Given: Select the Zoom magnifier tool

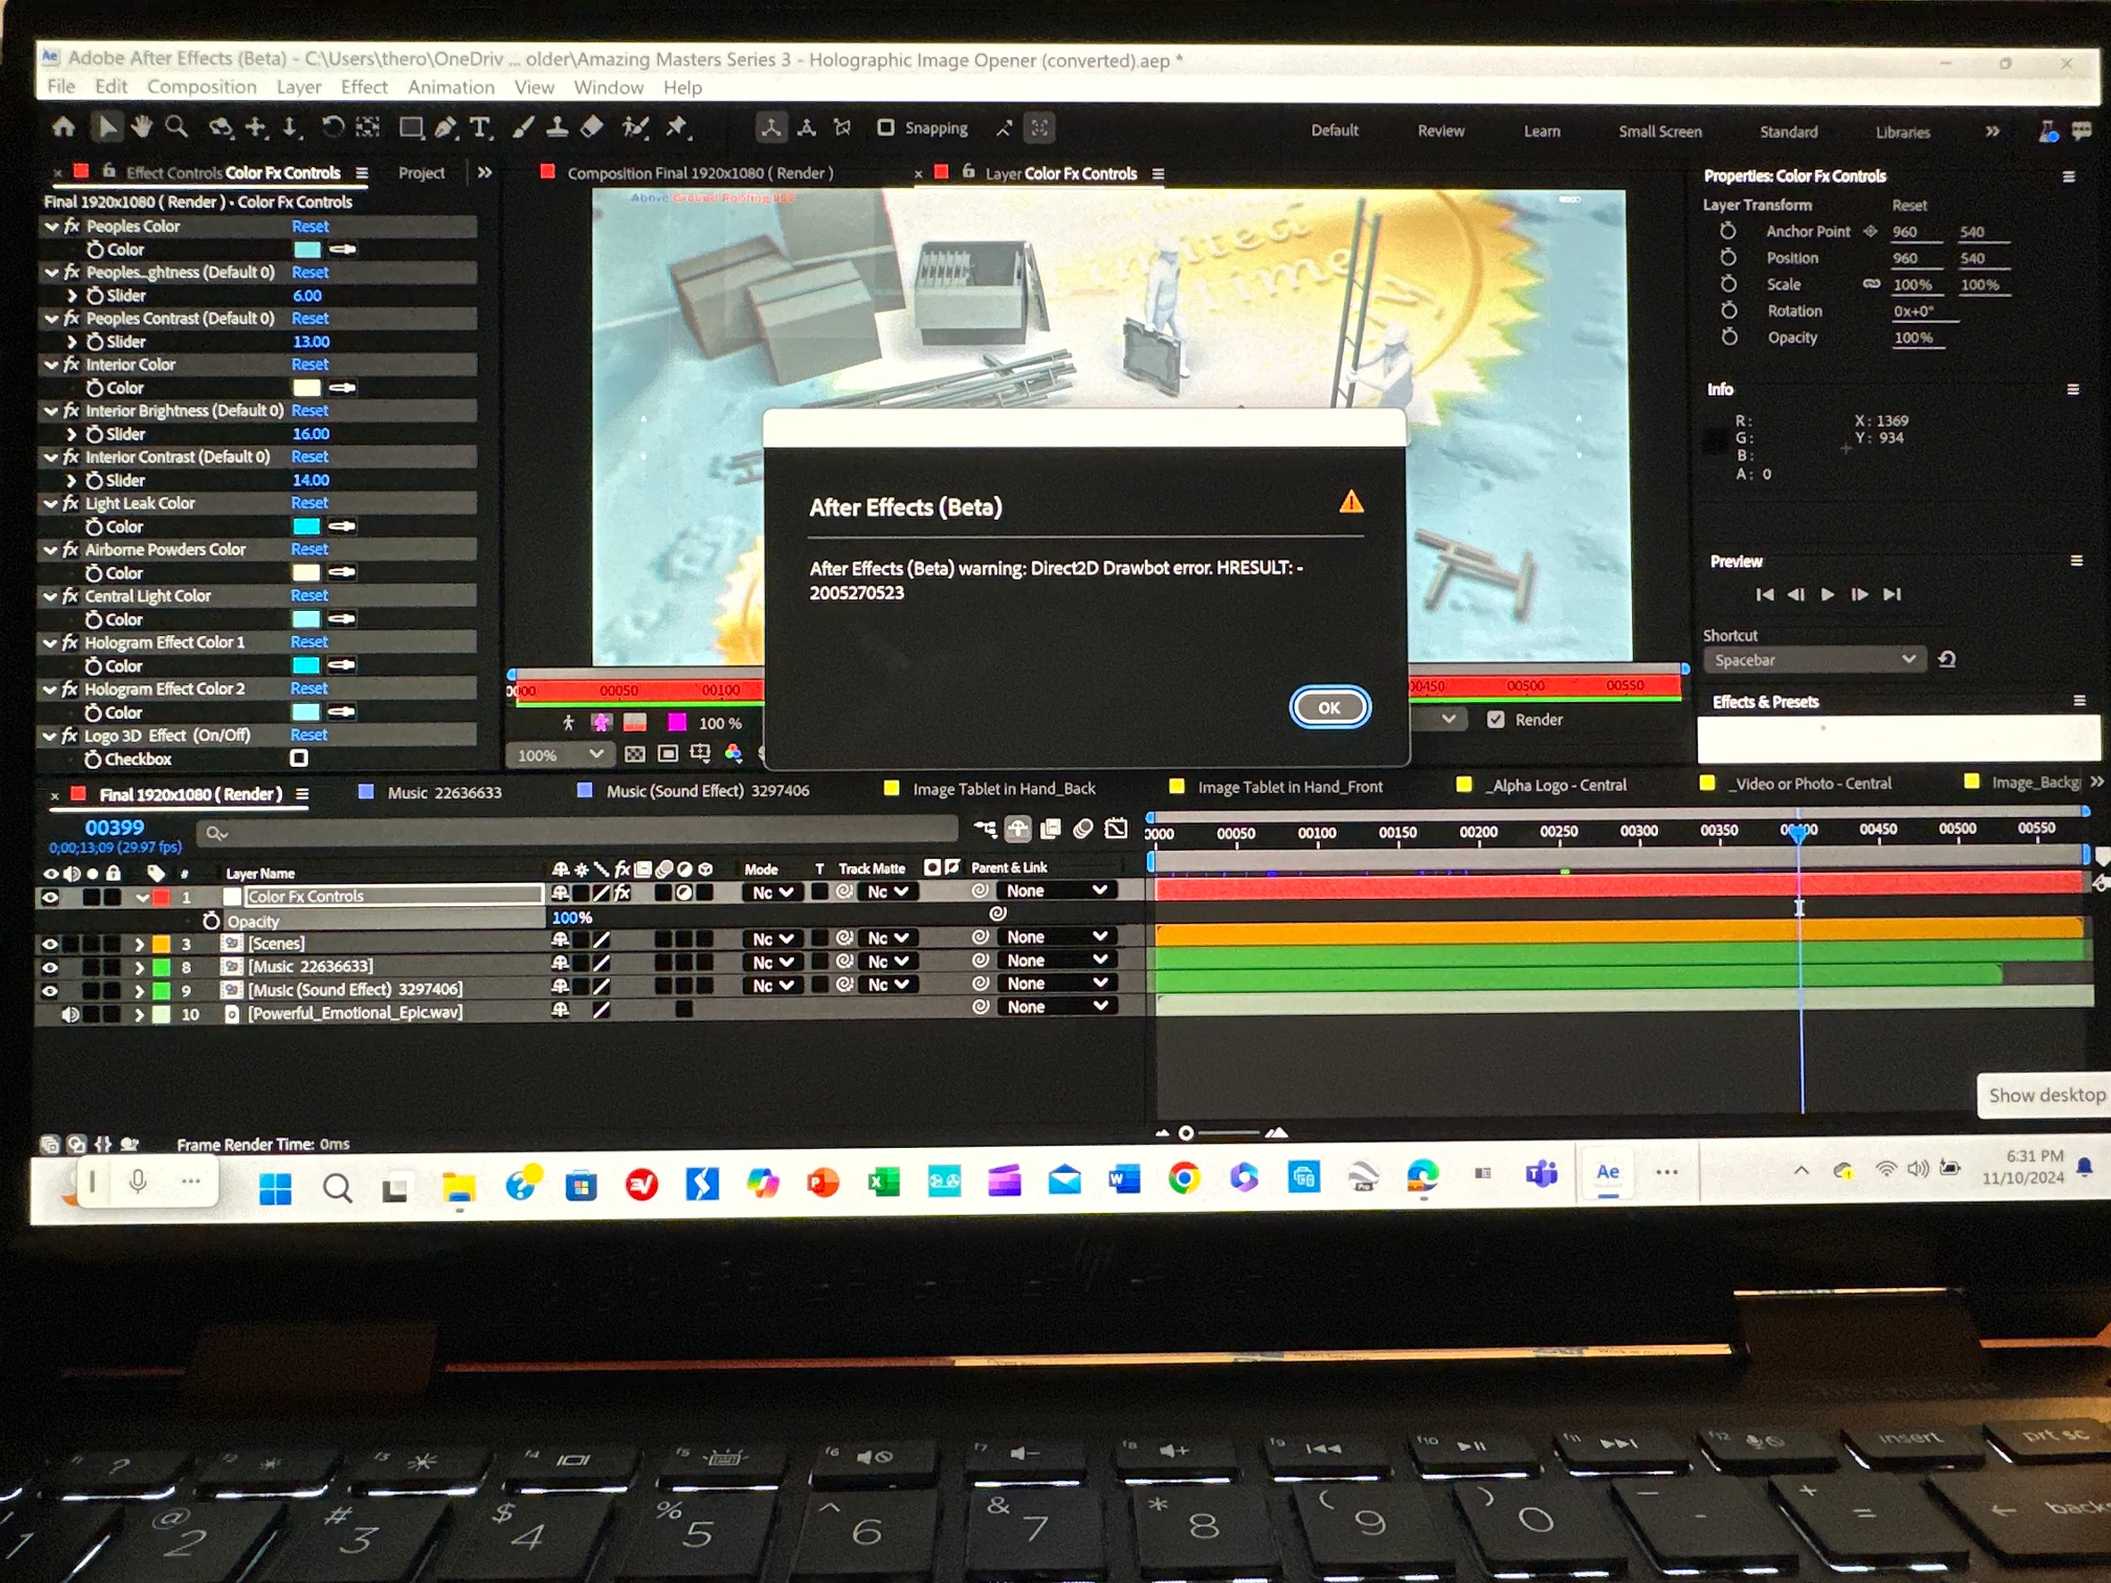Looking at the screenshot, I should [x=176, y=127].
